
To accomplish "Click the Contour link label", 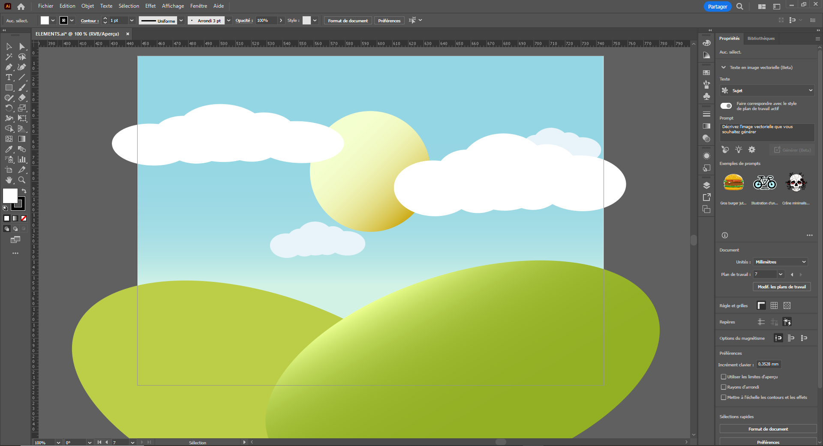I will (89, 21).
